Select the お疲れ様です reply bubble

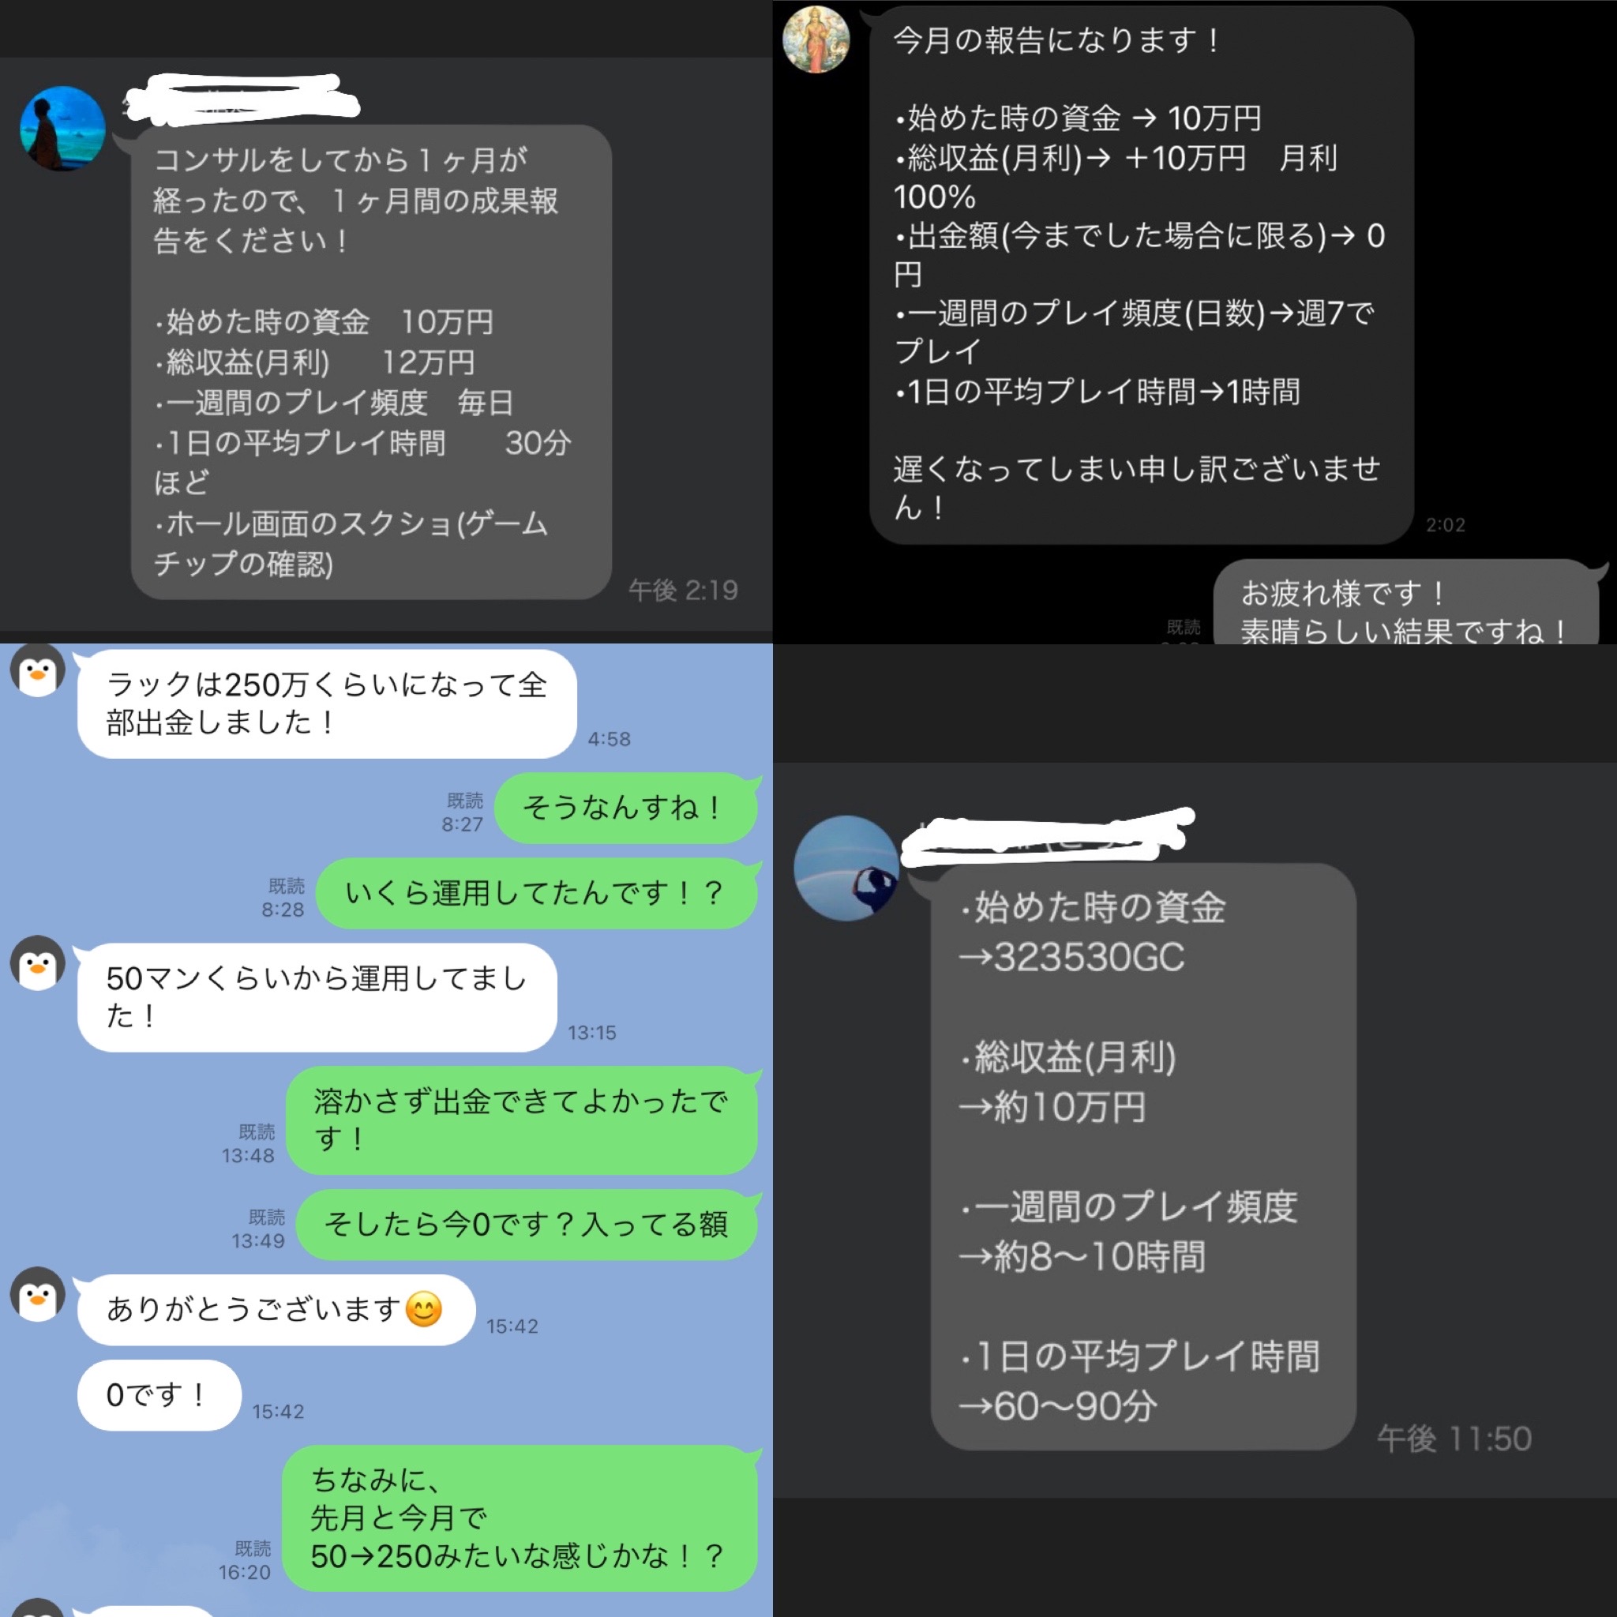click(1406, 602)
